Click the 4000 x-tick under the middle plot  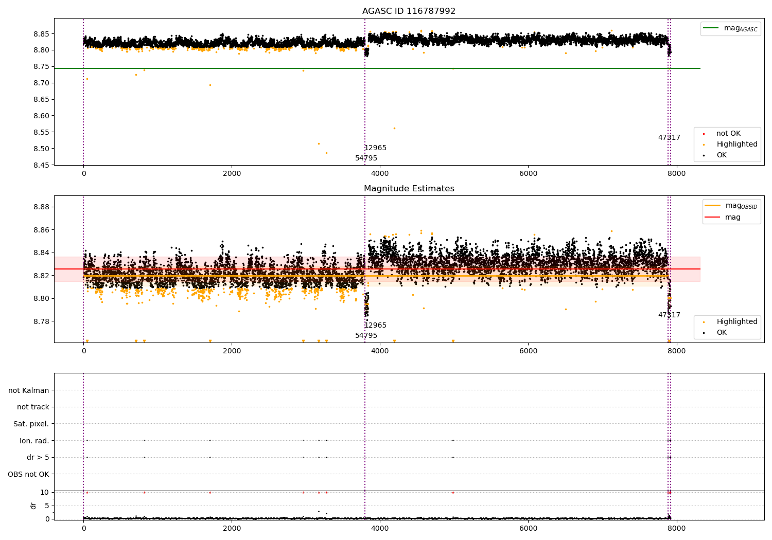[x=380, y=351]
